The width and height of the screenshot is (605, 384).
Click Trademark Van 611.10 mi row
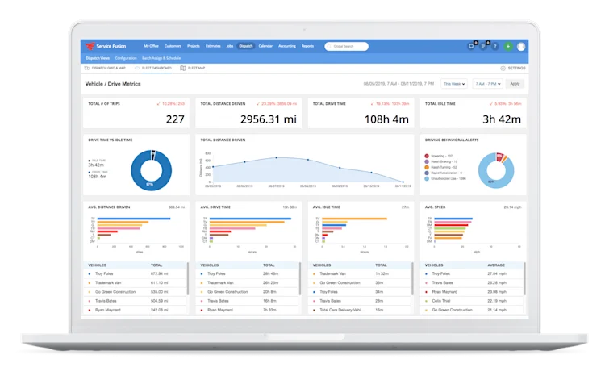click(x=136, y=283)
